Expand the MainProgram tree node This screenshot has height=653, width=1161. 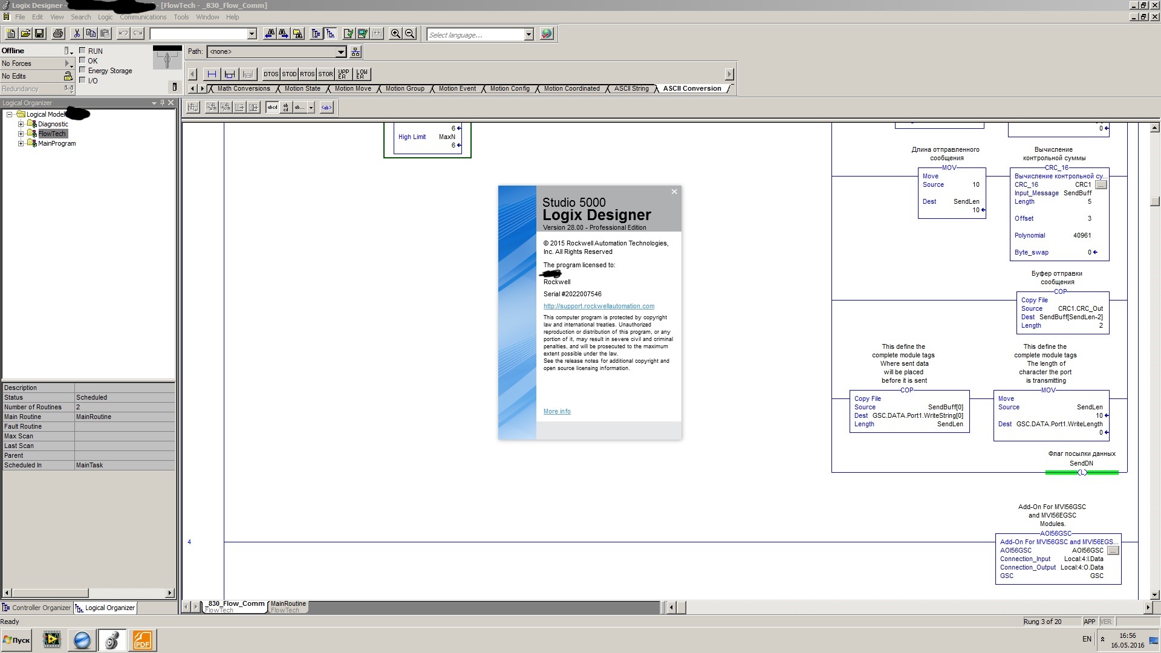21,143
